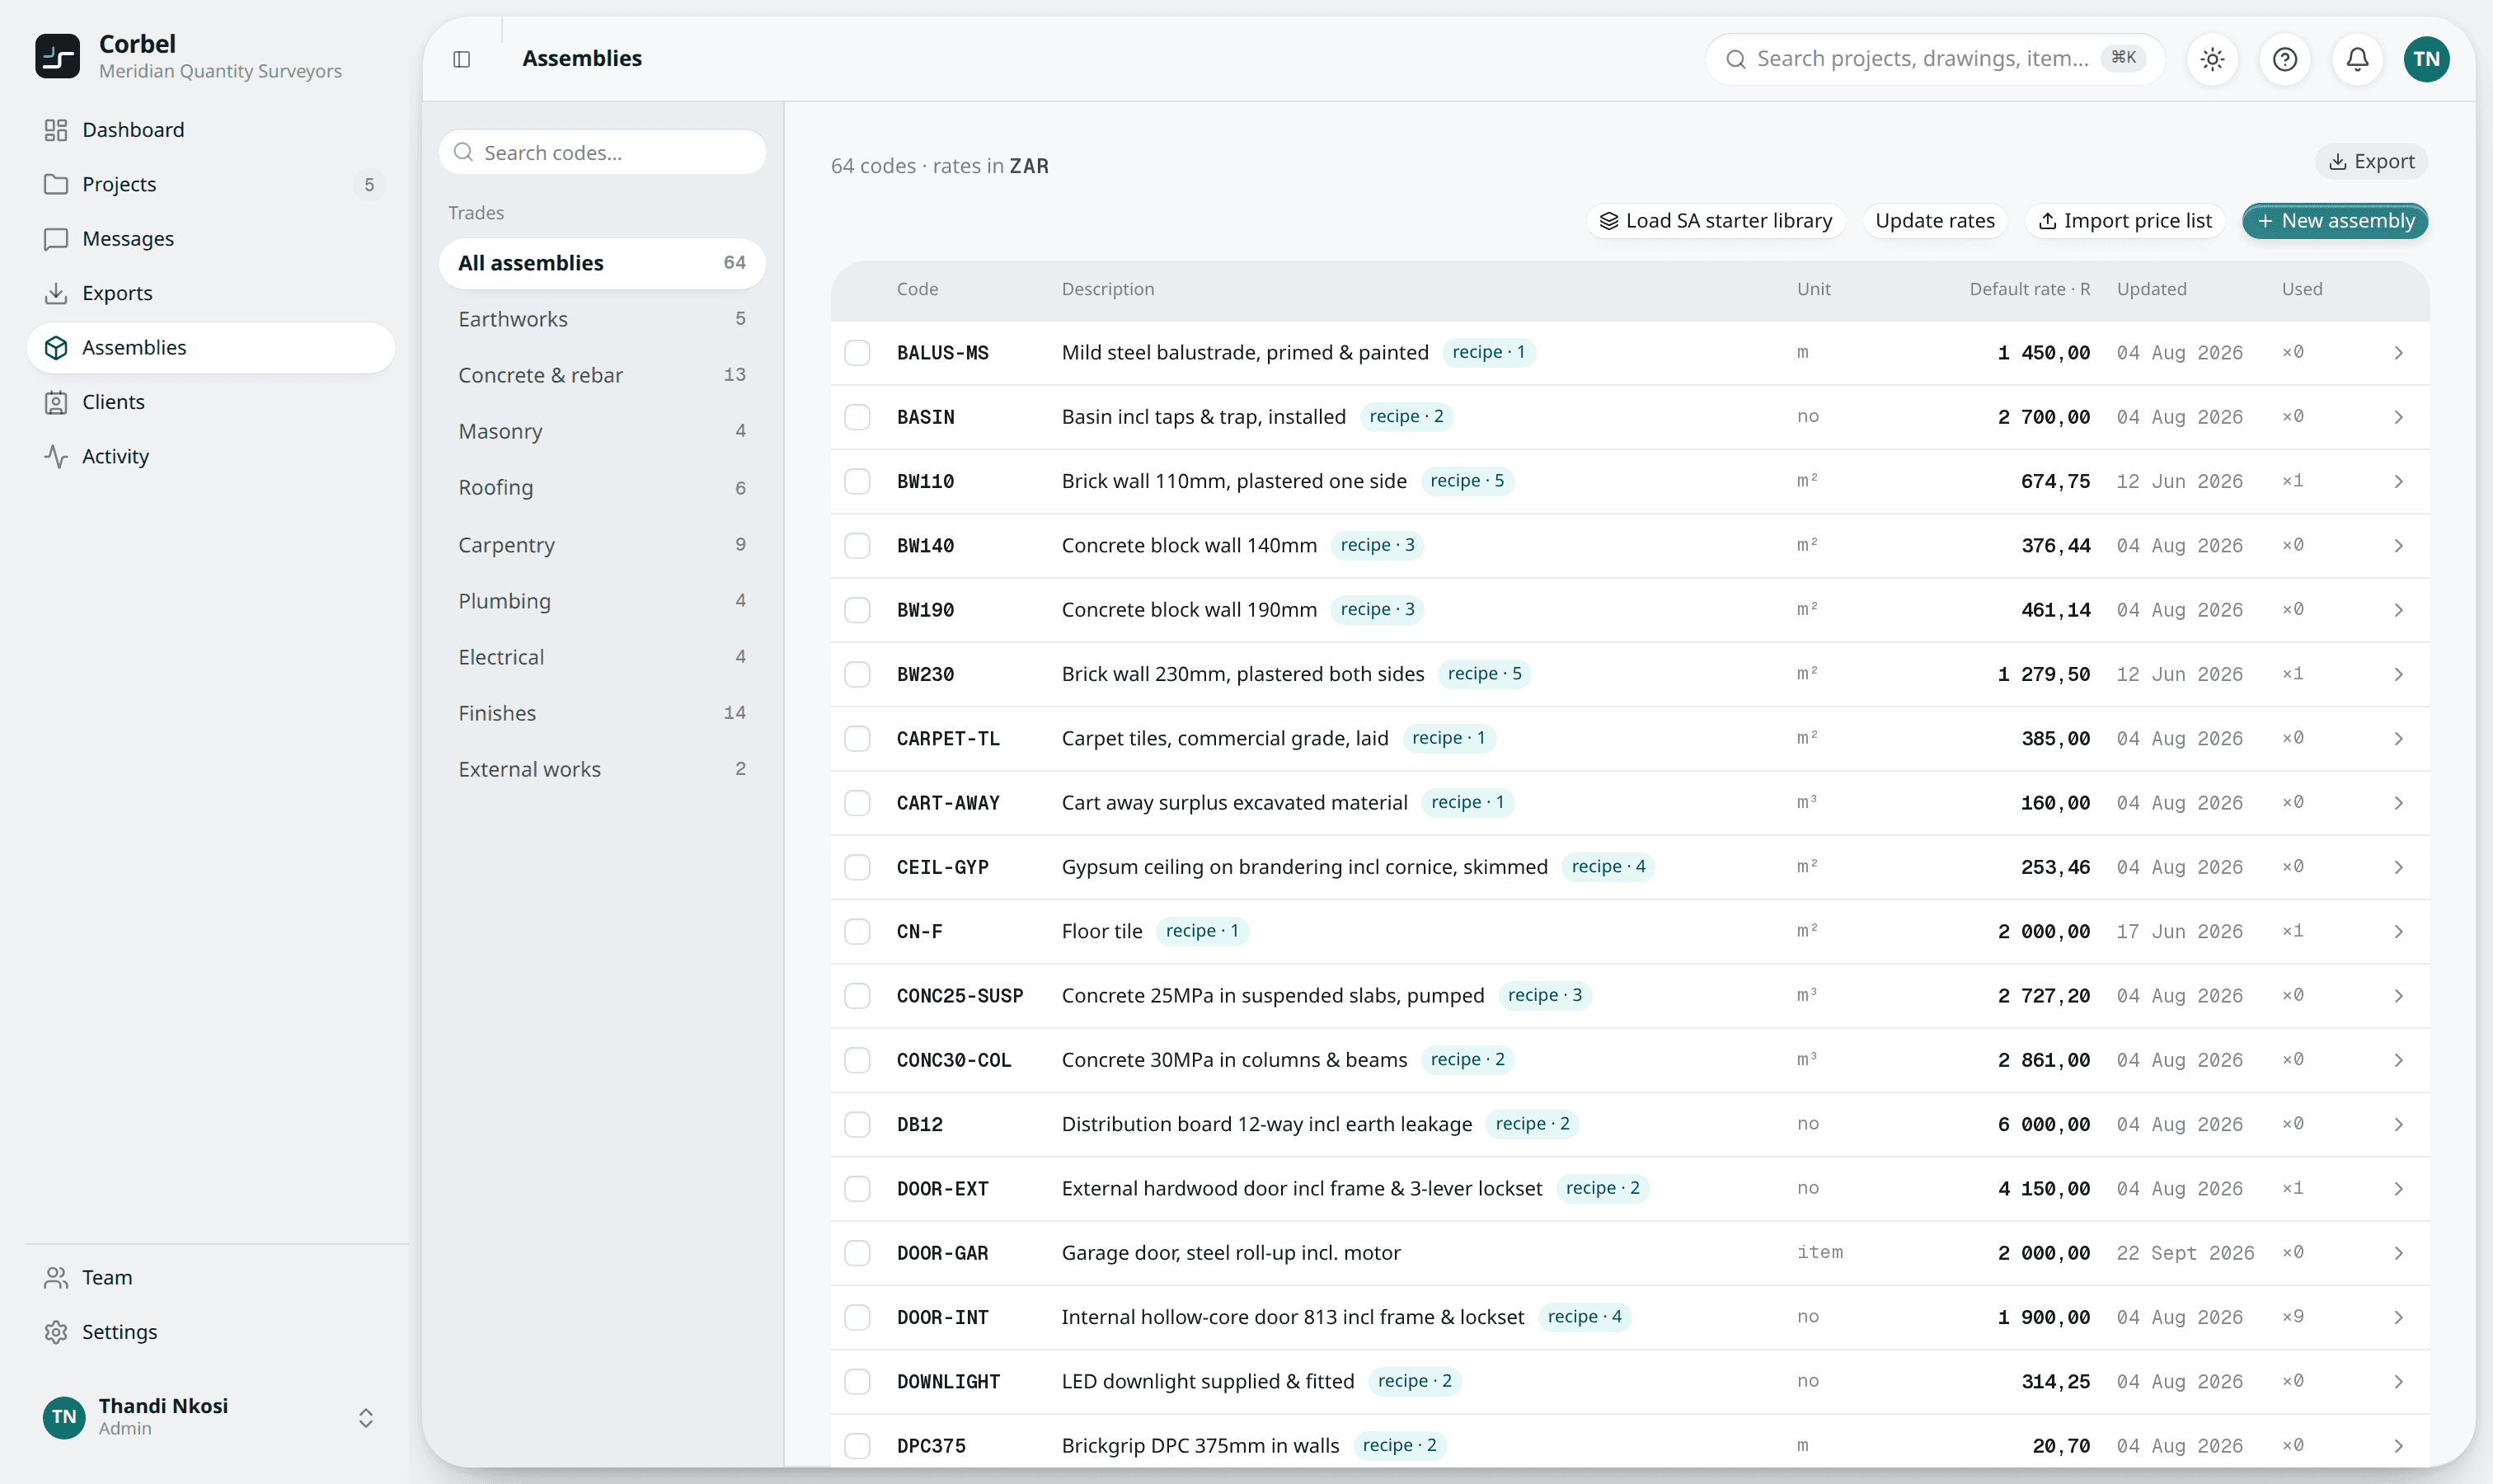The width and height of the screenshot is (2493, 1484).
Task: Open help question mark icon
Action: [2284, 59]
